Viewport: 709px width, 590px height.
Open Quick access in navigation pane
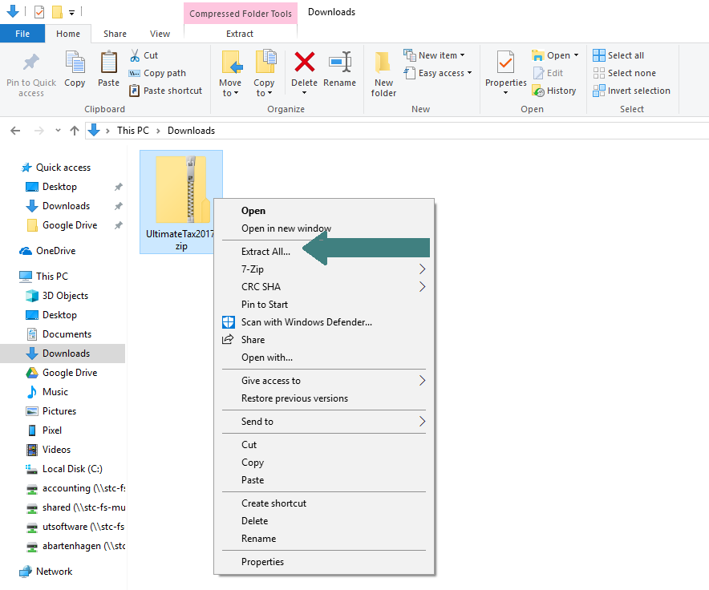click(56, 168)
